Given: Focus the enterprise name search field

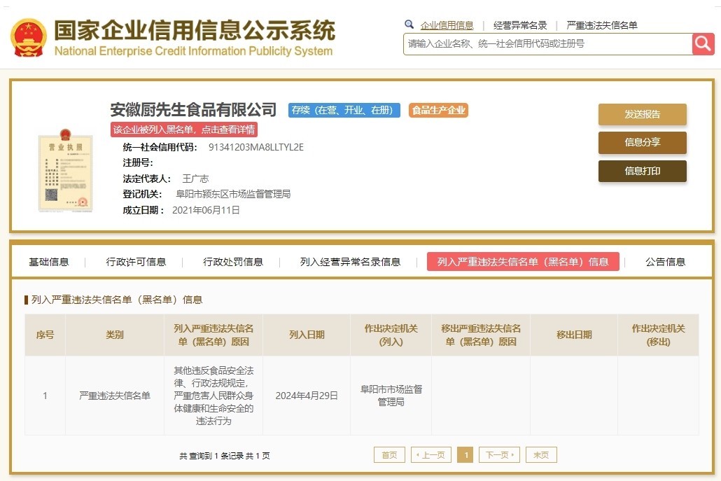Looking at the screenshot, I should [547, 44].
